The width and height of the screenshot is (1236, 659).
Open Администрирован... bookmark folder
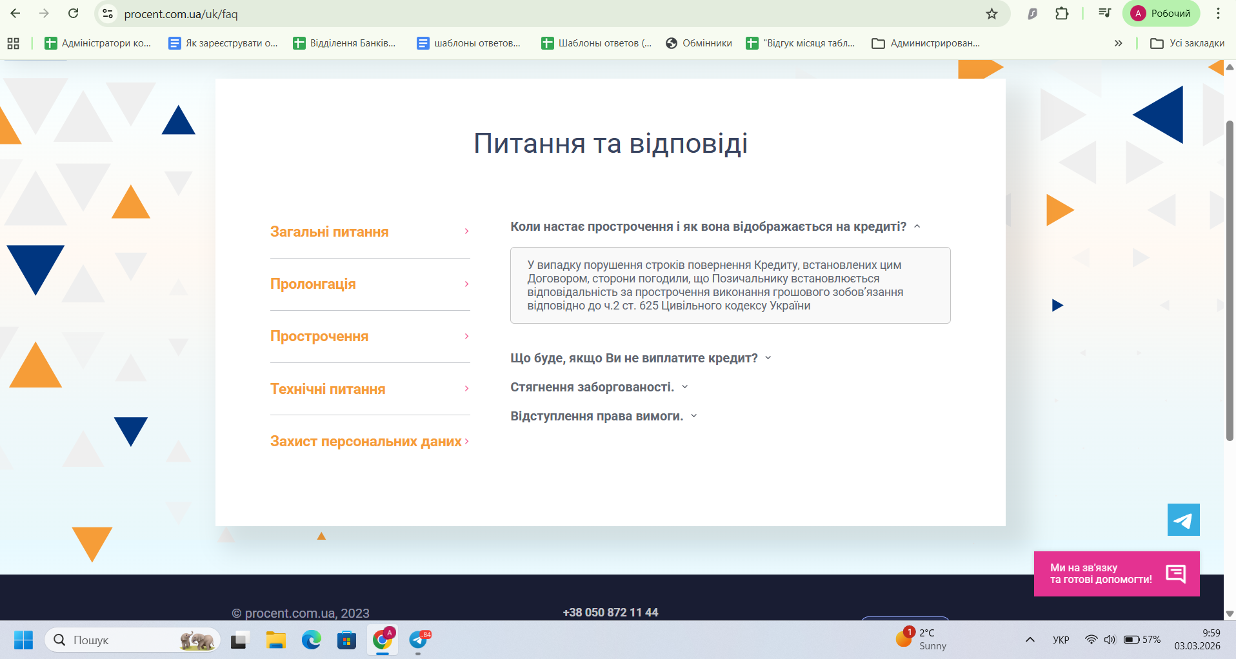coord(925,43)
